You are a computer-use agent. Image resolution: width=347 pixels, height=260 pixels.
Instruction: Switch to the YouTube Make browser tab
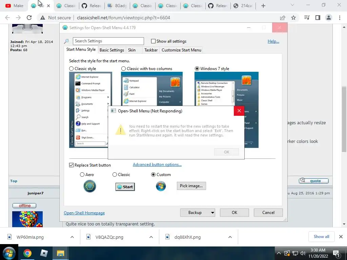coord(15,6)
